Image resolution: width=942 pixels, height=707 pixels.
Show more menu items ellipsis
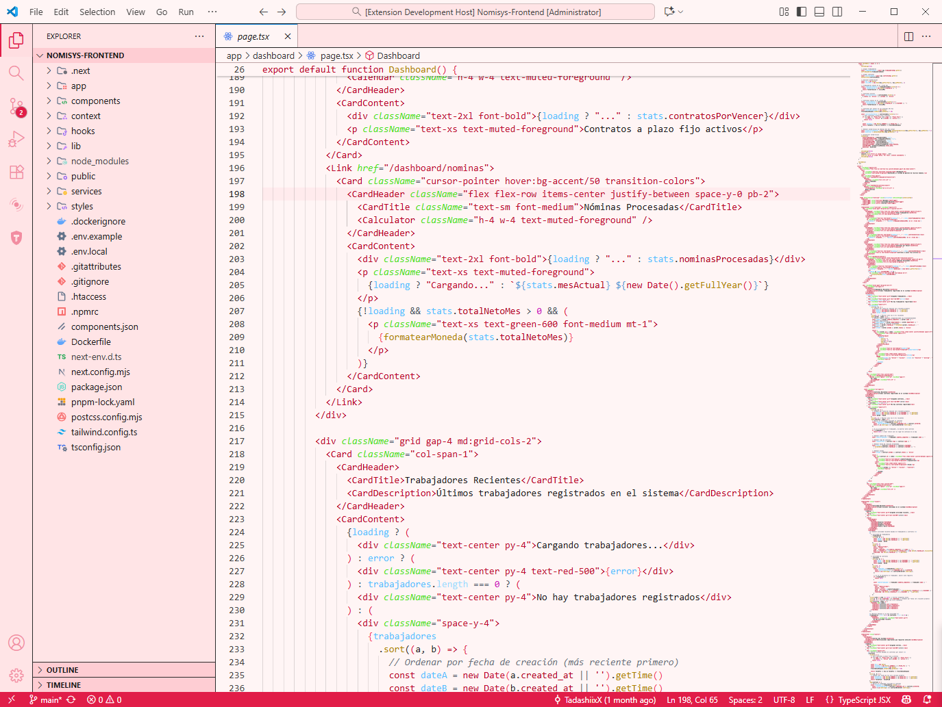click(212, 12)
